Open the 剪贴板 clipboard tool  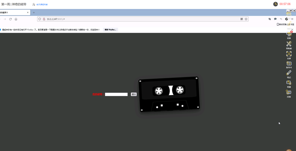coord(289,44)
